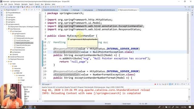The width and height of the screenshot is (194, 109).
Task: Click the Console horizontal scrollbar thumb
Action: [x=69, y=101]
